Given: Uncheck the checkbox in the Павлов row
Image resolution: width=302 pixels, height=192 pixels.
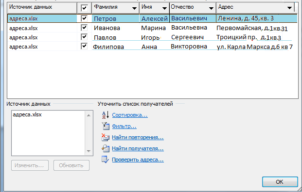Looking at the screenshot, I should (x=84, y=37).
